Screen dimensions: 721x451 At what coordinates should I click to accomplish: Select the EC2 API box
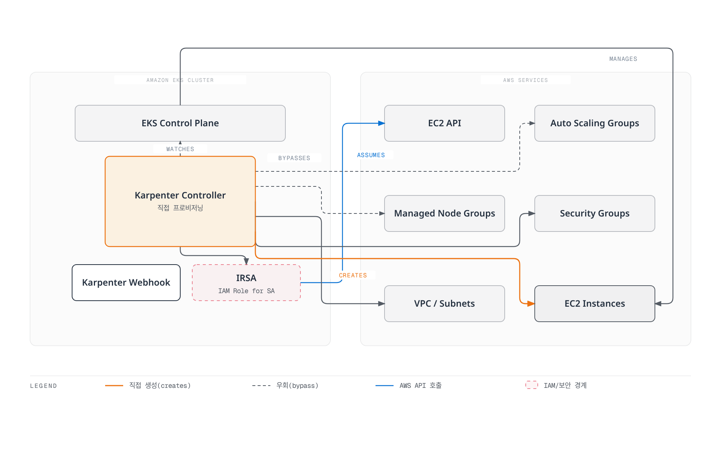(445, 123)
